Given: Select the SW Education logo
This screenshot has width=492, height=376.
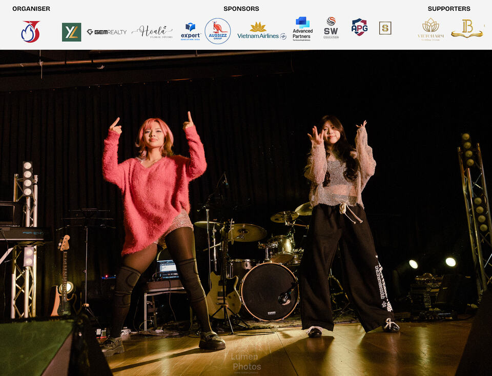Looking at the screenshot, I should 331,28.
